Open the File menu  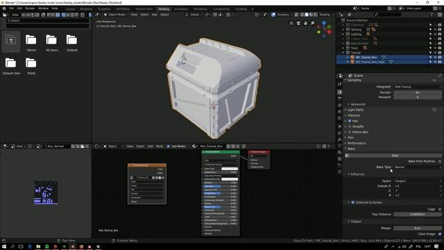tap(11, 8)
